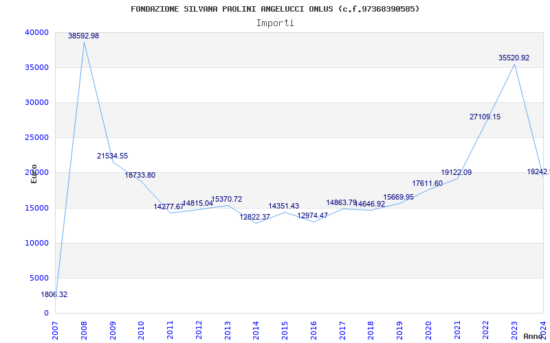This screenshot has height=343, width=550.
Task: Click the 2017 x-axis year label
Action: [x=342, y=331]
